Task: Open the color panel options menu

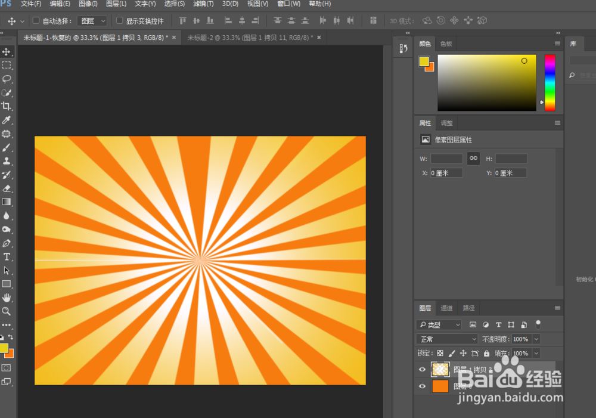Action: [x=557, y=44]
